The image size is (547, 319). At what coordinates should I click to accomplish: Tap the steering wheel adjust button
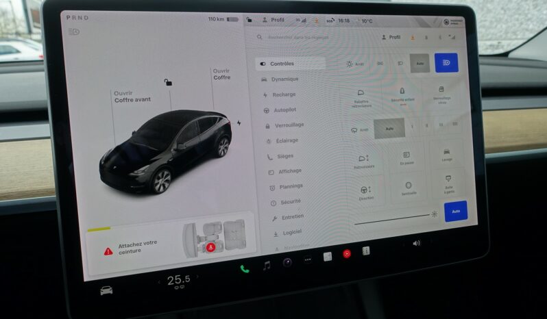click(x=366, y=192)
